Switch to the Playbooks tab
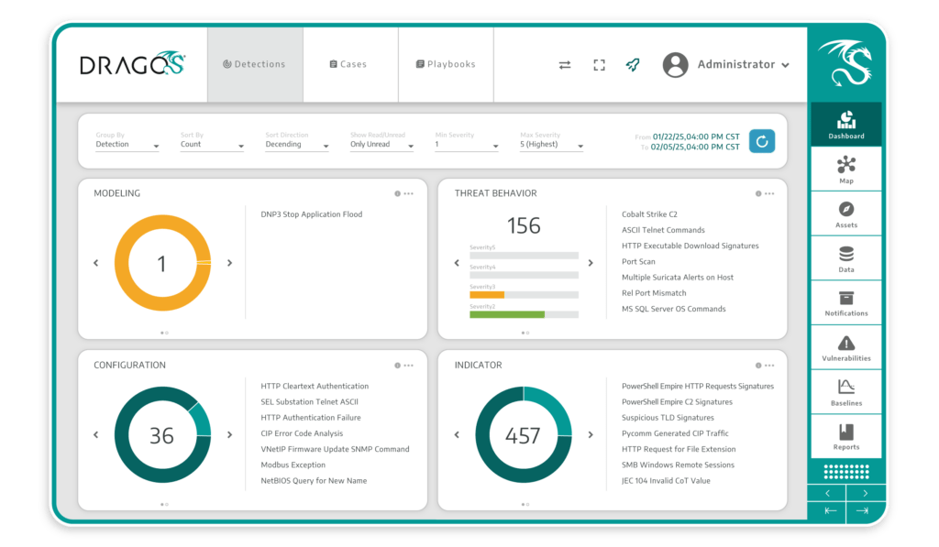The height and width of the screenshot is (547, 939). coord(447,64)
